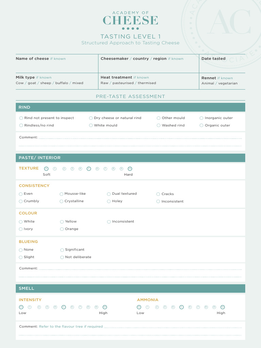Tick the 'Inorganic outer' rind option
261x348 pixels.
pyautogui.click(x=202, y=118)
